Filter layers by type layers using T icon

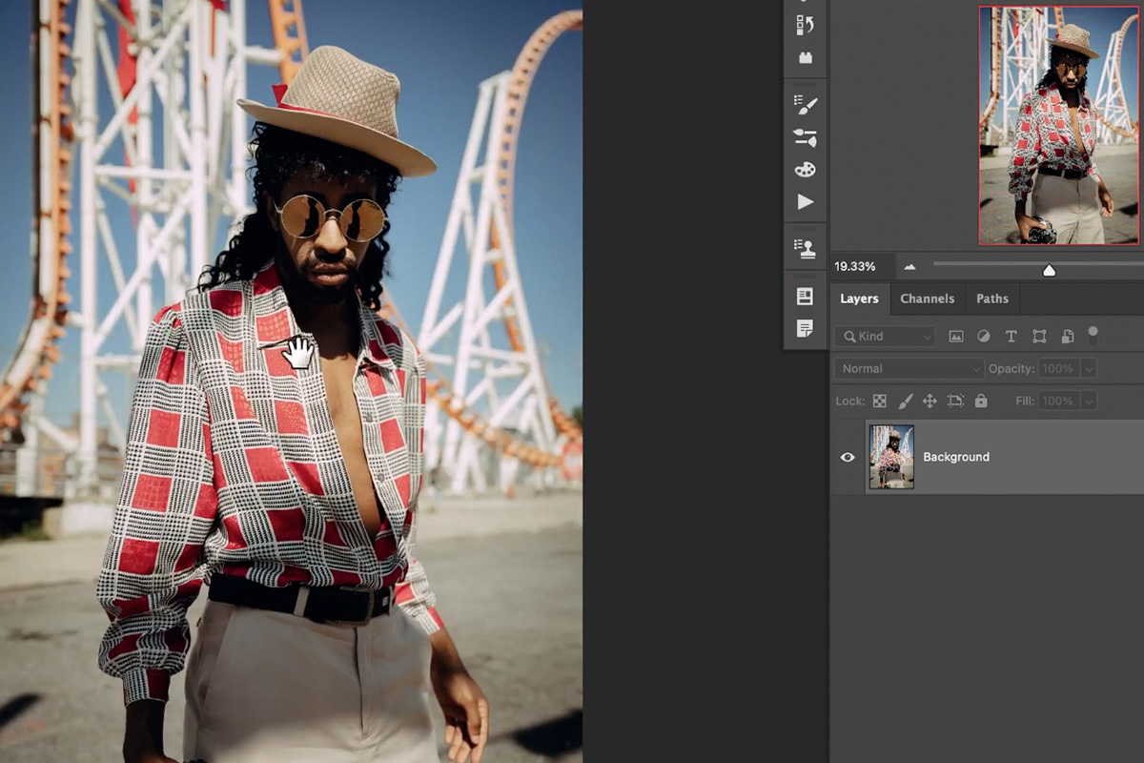[1010, 336]
